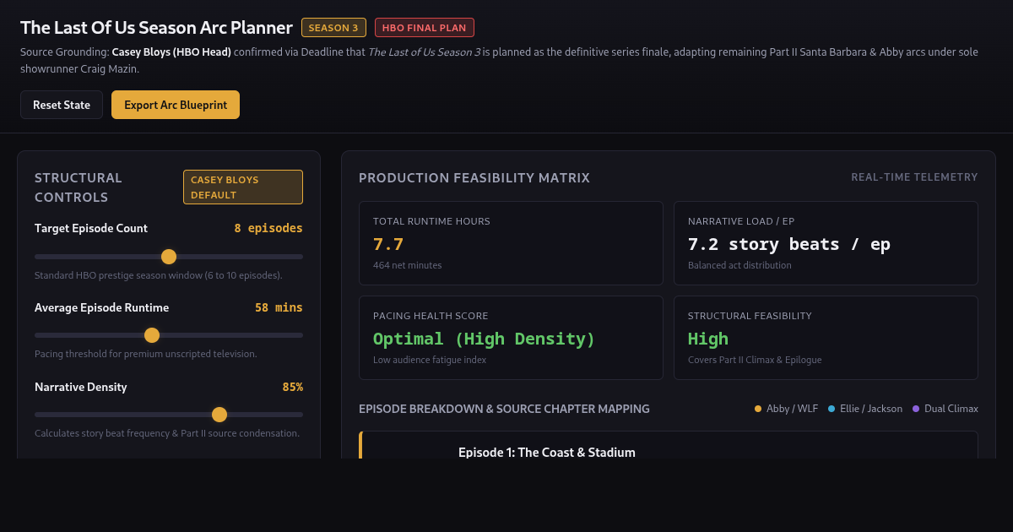Click the Production Feasibility Matrix heading
The height and width of the screenshot is (532, 1013).
click(474, 178)
